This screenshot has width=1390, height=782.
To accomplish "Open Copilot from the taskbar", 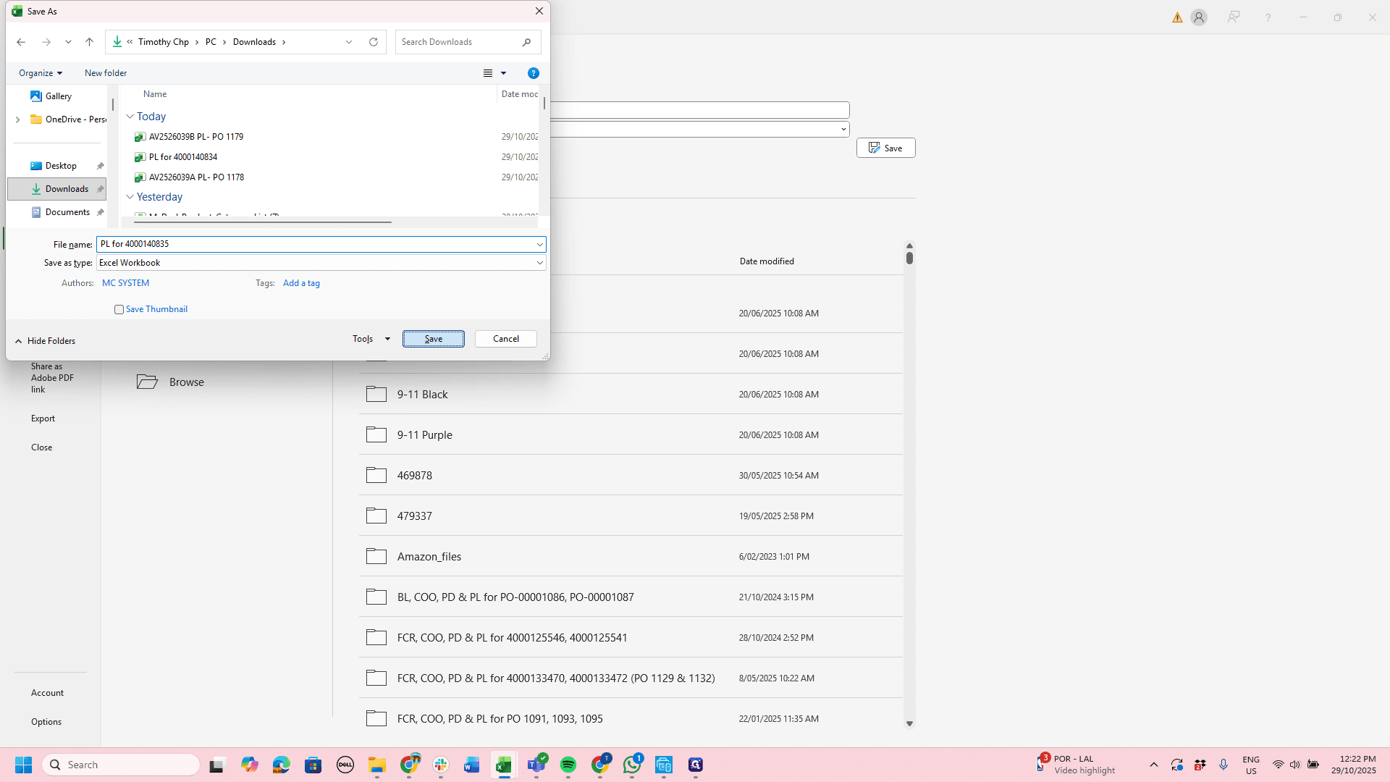I will pos(250,765).
